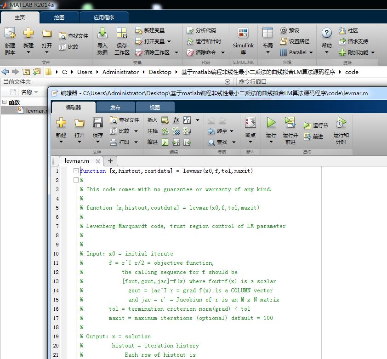Click Uncomment icon in editor ribbon
Screen dimensions: 387x359
[x=176, y=131]
